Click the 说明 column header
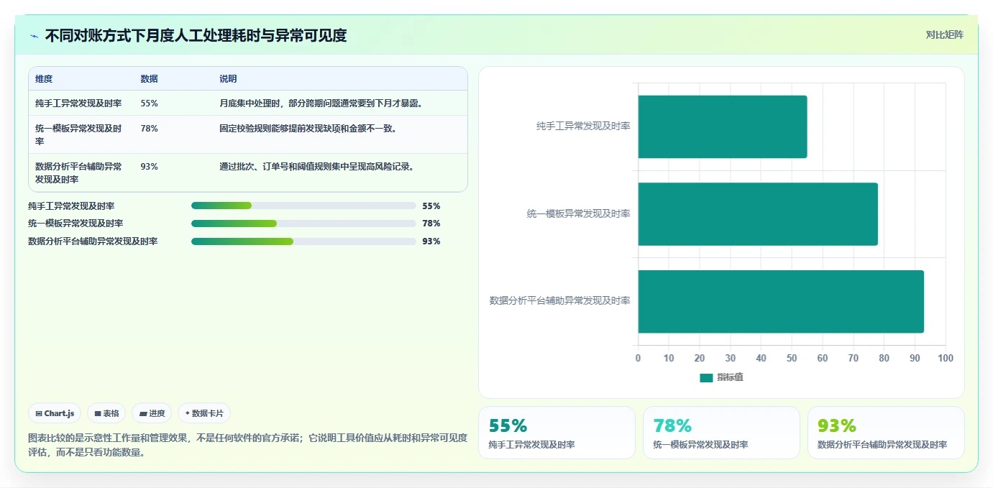Screen dimensions: 993x488 tap(228, 79)
